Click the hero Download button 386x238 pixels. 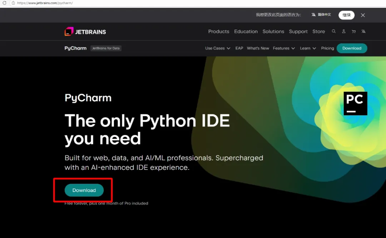[x=84, y=190]
